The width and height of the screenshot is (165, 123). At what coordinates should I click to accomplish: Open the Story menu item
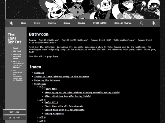tap(37, 23)
